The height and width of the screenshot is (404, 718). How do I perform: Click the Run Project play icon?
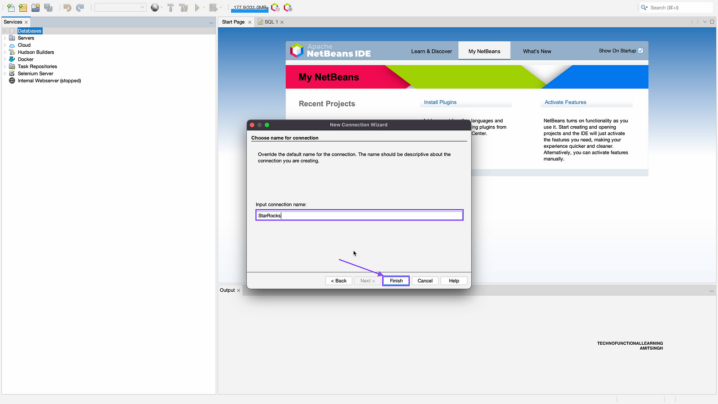(197, 8)
